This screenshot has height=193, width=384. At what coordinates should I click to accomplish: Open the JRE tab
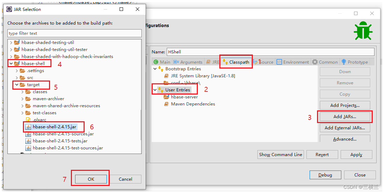213,62
